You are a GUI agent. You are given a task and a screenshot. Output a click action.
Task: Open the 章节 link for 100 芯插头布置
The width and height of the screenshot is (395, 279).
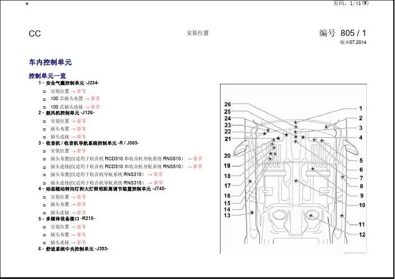pyautogui.click(x=95, y=98)
